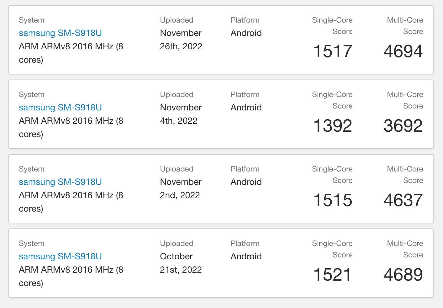The height and width of the screenshot is (308, 443).
Task: Open samsung SM-S918U link from November 4th result
Action: pos(60,108)
